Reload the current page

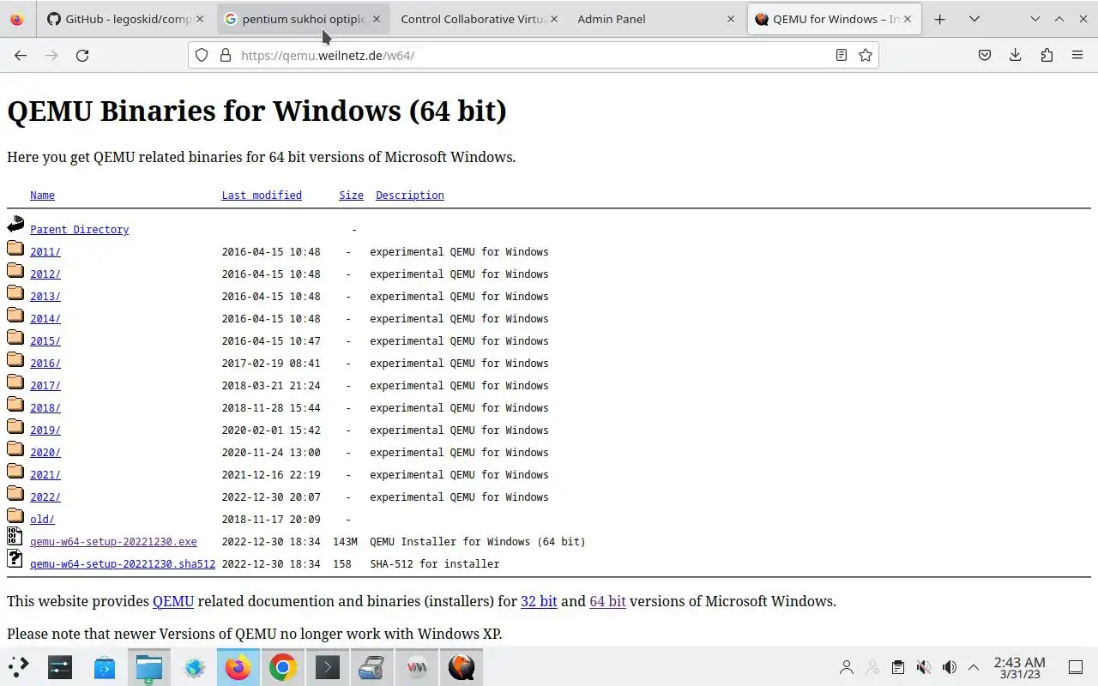tap(82, 55)
